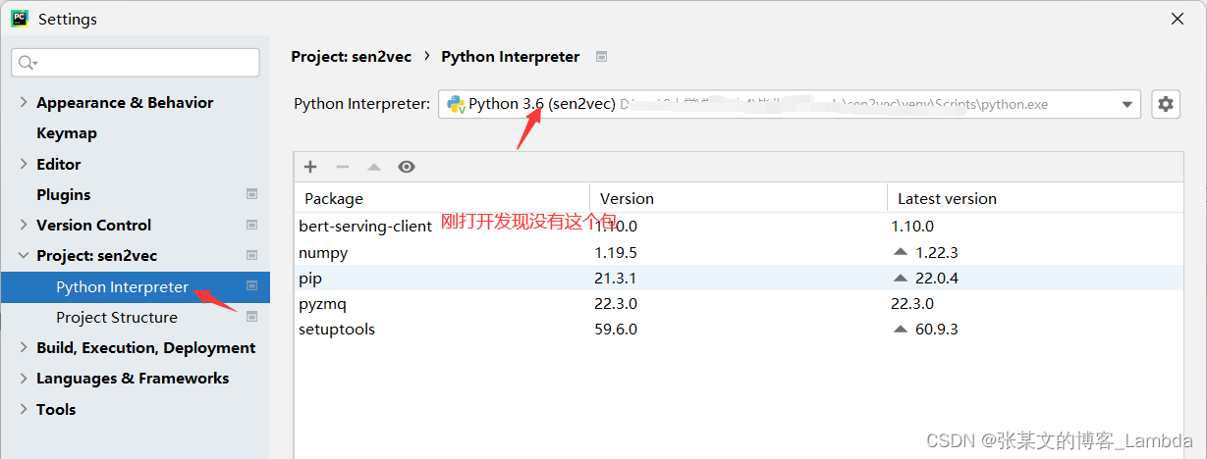The width and height of the screenshot is (1207, 459).
Task: Click the search magnifier icon in settings
Action: click(27, 63)
